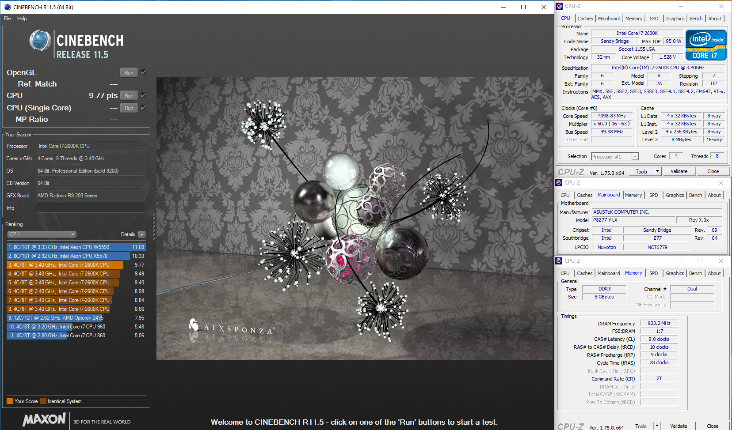732x430 pixels.
Task: Click the DRAM Frequency value 933.2 MHz
Action: click(x=659, y=323)
